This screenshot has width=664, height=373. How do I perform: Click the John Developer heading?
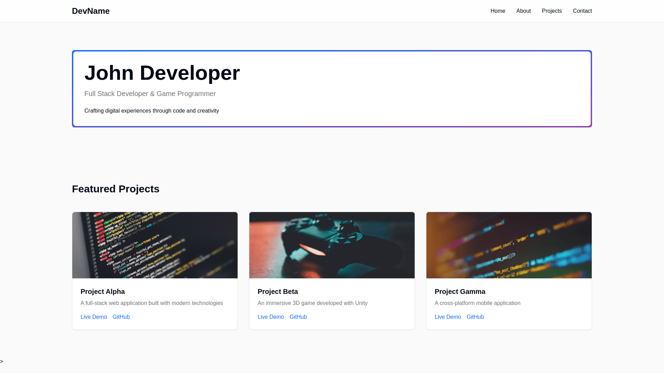tap(162, 73)
